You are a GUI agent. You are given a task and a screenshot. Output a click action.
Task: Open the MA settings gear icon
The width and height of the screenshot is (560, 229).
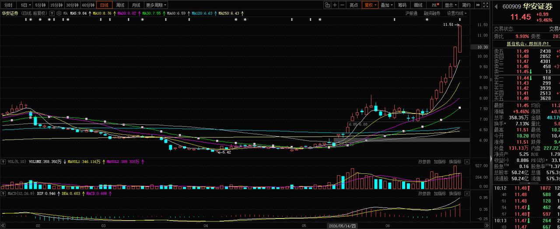[59, 13]
